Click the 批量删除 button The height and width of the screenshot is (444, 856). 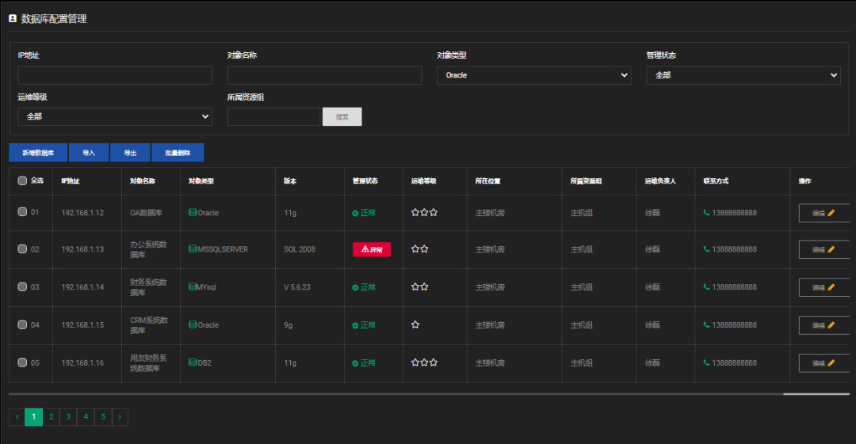[x=178, y=153]
